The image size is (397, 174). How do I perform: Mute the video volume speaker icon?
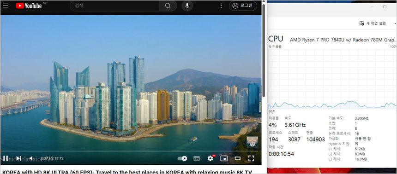(31, 158)
